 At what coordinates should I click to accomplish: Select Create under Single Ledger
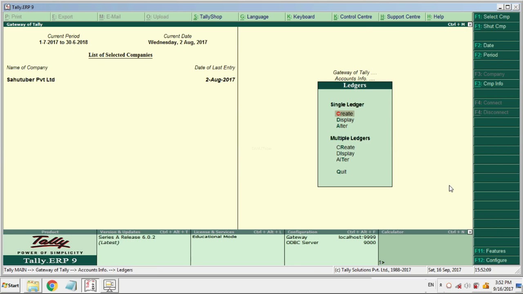[344, 114]
